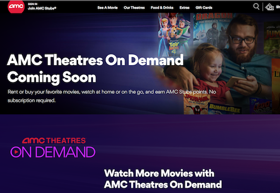
Task: Open the Our Theatres menu
Action: pyautogui.click(x=134, y=7)
